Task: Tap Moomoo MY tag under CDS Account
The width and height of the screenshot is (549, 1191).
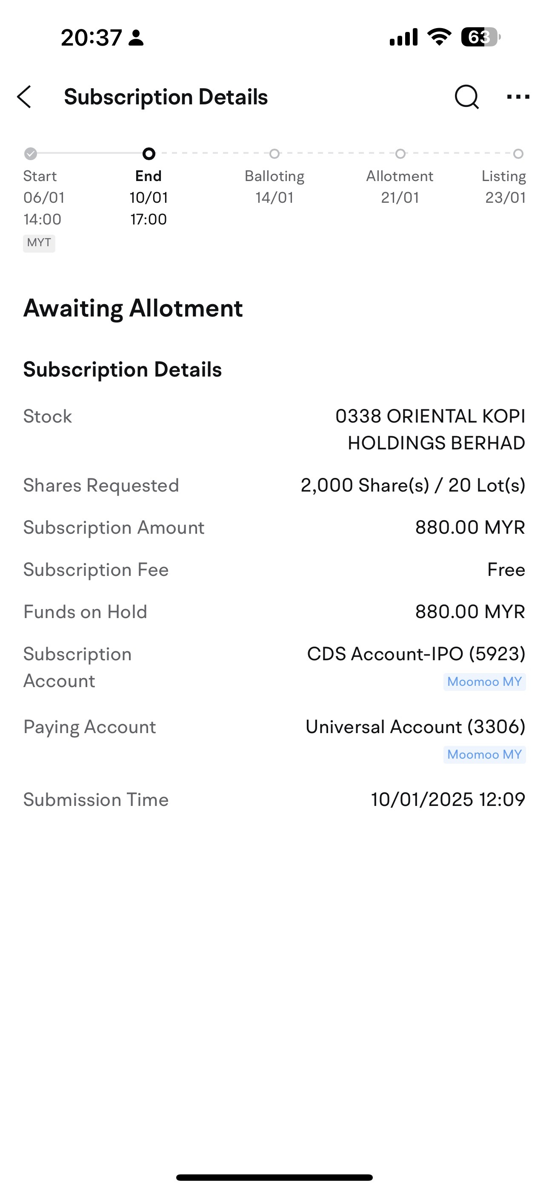Action: tap(484, 682)
